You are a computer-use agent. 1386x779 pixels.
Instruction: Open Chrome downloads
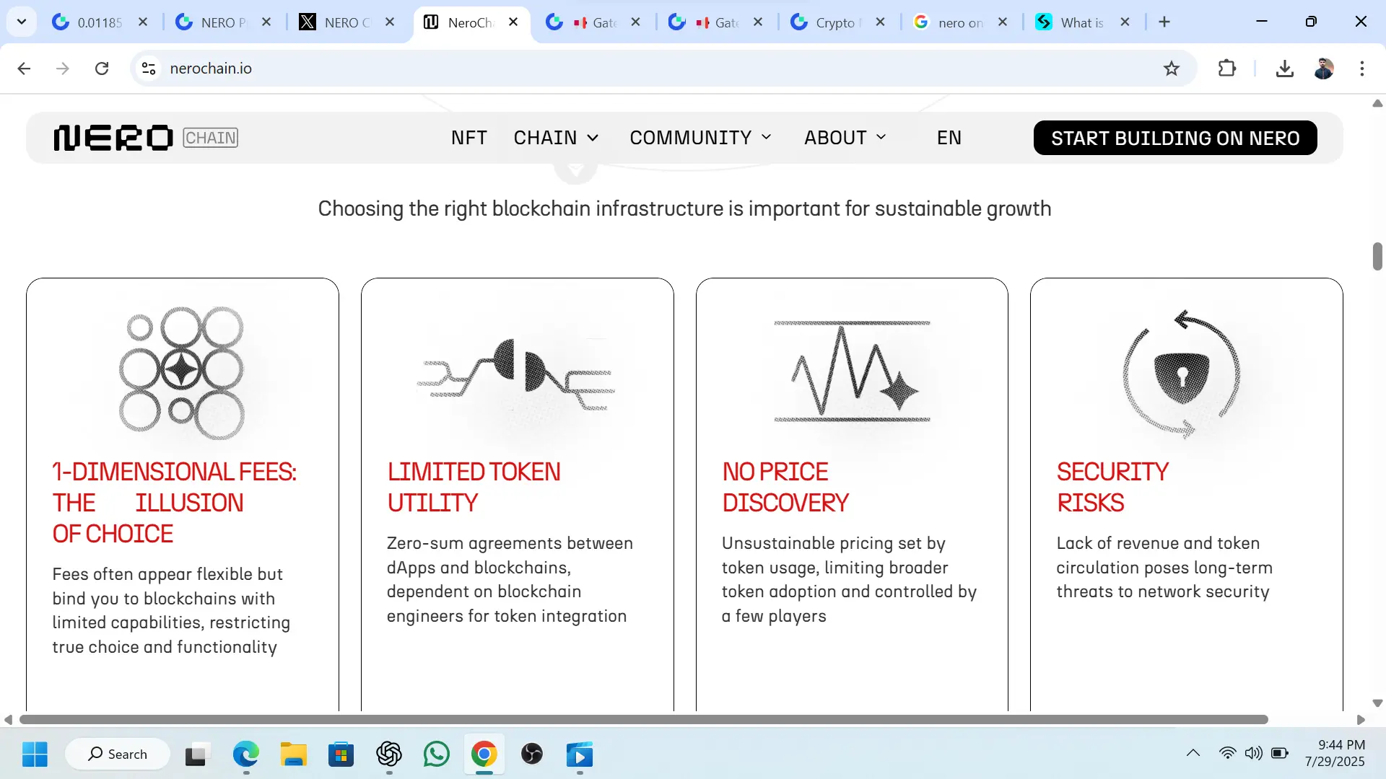click(x=1284, y=69)
